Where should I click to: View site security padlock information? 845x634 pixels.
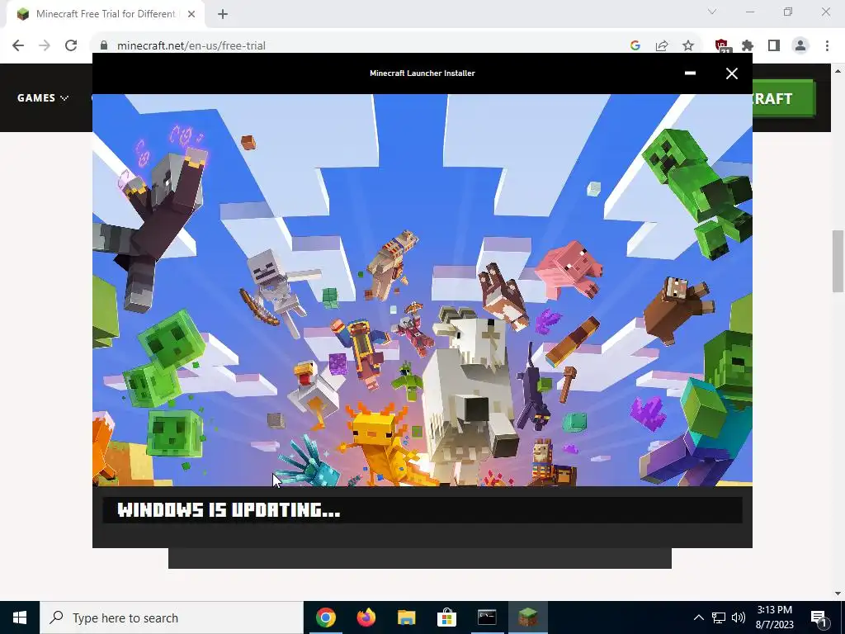click(x=104, y=45)
